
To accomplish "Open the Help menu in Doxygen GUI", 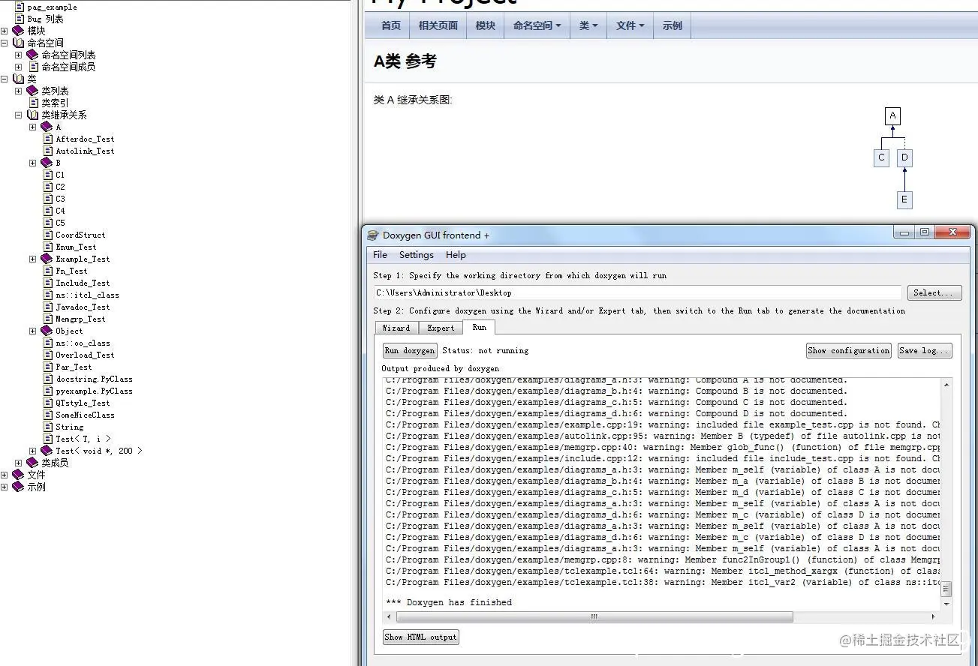I will point(456,255).
